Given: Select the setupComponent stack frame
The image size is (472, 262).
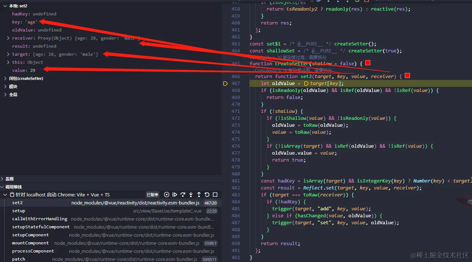Looking at the screenshot, I should pyautogui.click(x=110, y=235).
